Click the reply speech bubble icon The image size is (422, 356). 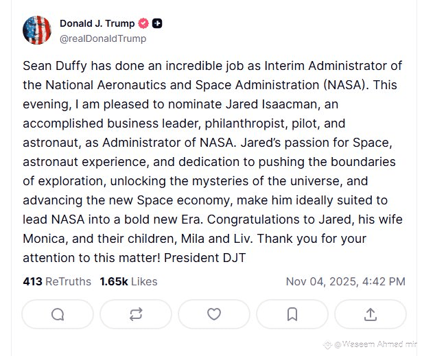pos(58,314)
